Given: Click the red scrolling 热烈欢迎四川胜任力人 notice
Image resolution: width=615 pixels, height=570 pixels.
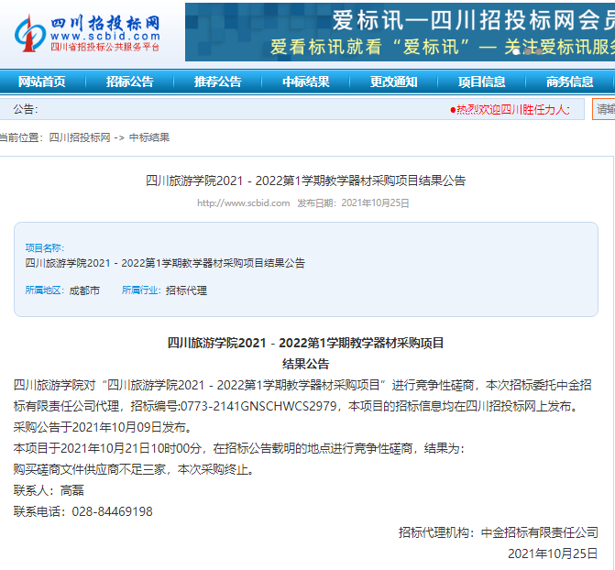Looking at the screenshot, I should click(x=511, y=109).
